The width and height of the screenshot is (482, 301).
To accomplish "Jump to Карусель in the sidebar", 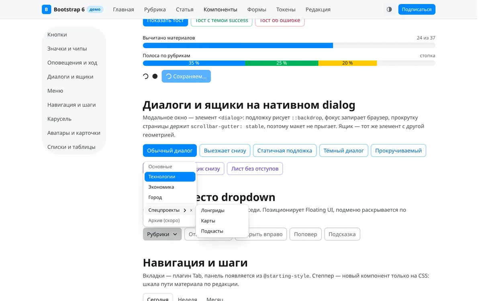I will pos(74,119).
